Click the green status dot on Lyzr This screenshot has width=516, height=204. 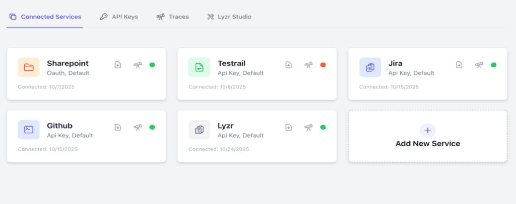point(323,127)
